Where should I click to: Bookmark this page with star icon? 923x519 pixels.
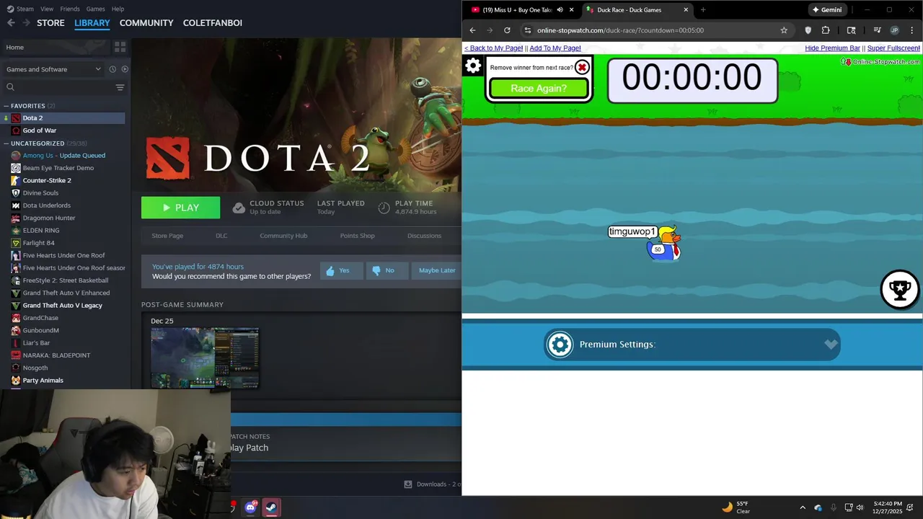[x=784, y=30]
